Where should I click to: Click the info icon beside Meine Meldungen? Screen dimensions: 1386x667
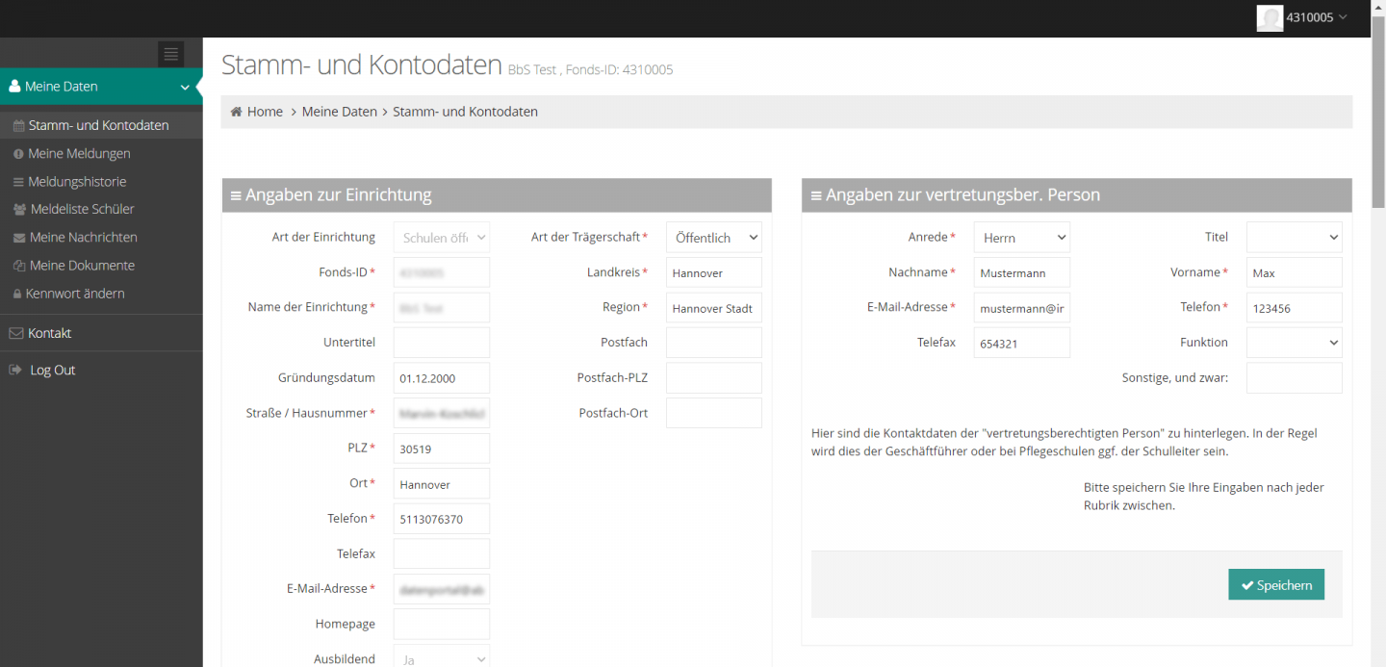[x=18, y=154]
